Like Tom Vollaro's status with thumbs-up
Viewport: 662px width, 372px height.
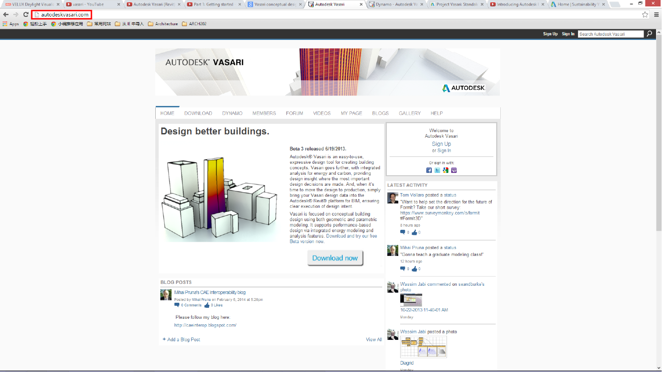(x=414, y=233)
